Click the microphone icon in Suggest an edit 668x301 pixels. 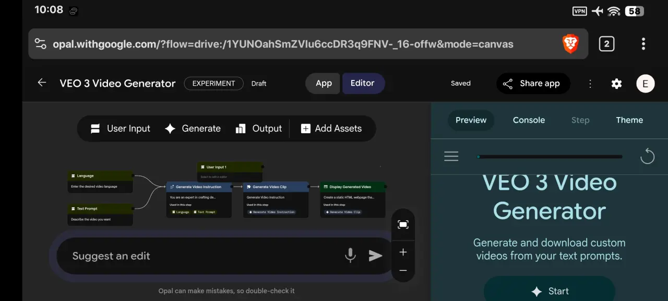pos(350,256)
